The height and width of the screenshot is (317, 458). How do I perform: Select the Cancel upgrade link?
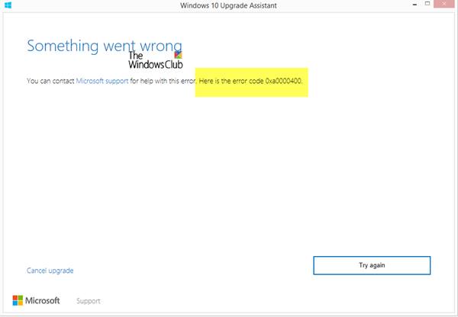click(x=50, y=271)
